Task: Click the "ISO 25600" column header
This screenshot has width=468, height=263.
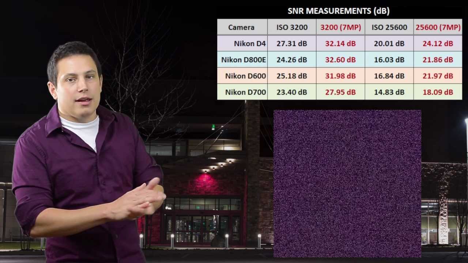Action: pos(389,27)
